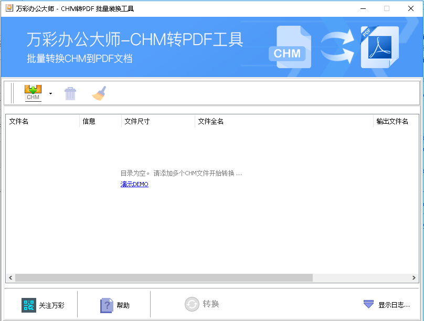
Task: Clear the file list with broom icon
Action: (98, 92)
